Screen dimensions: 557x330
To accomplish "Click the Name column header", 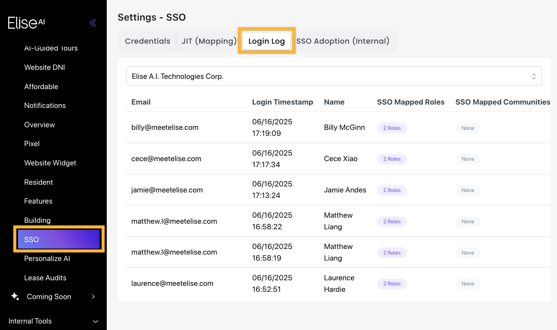I will tap(334, 102).
